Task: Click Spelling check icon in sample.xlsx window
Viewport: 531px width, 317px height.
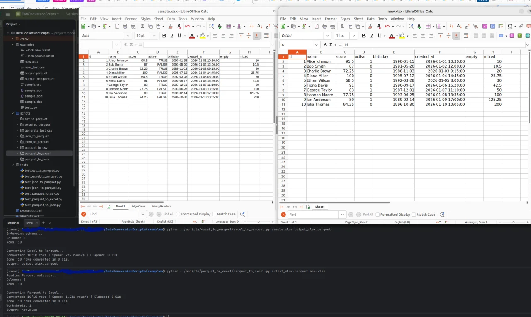Action: point(219,27)
